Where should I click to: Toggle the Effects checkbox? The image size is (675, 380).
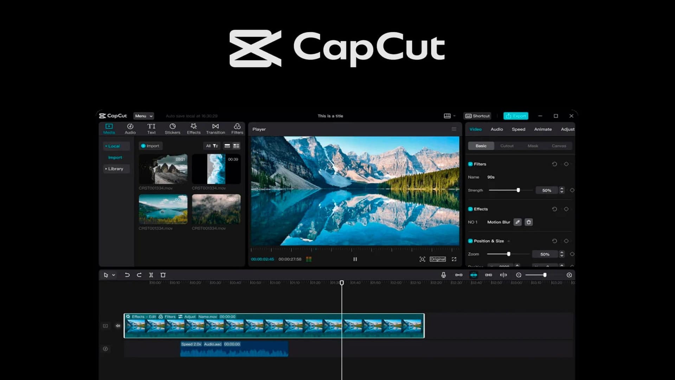pos(470,209)
